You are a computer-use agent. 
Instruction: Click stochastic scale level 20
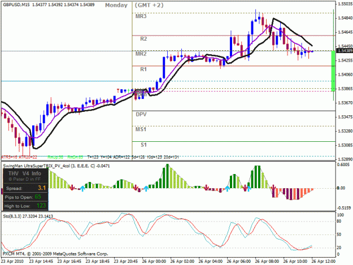pyautogui.click(x=339, y=247)
